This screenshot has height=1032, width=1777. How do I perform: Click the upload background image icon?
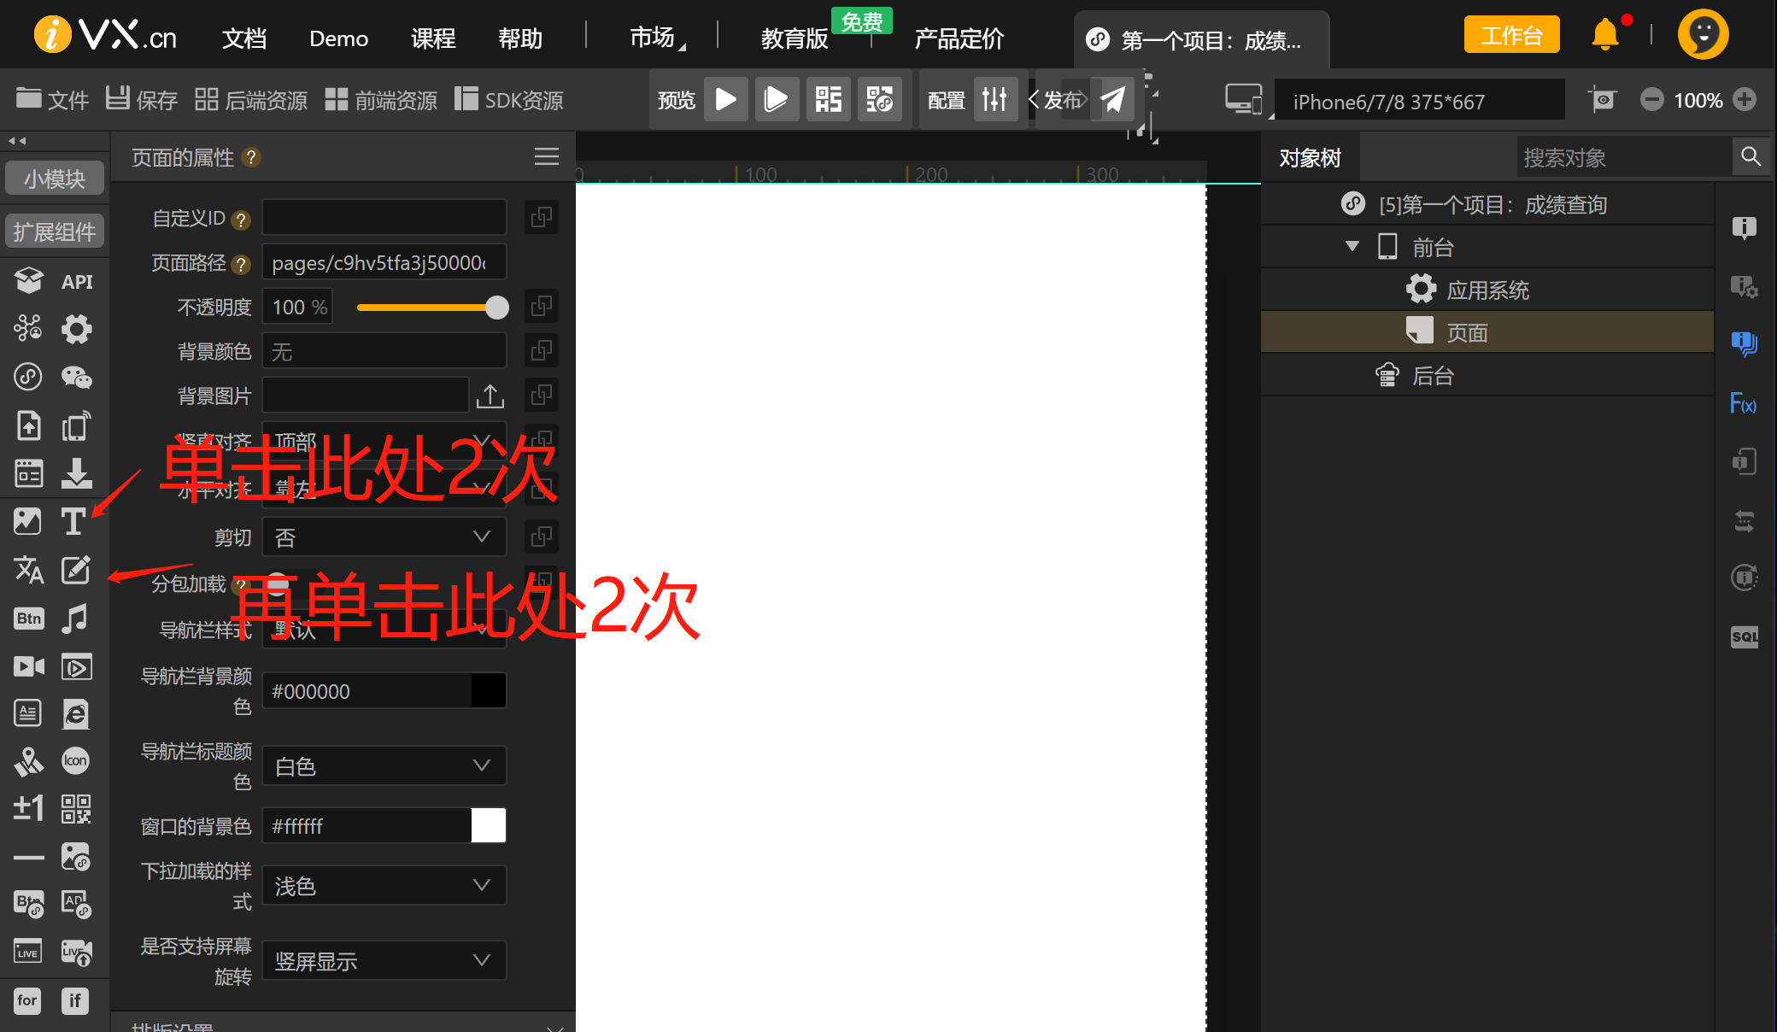pyautogui.click(x=490, y=396)
